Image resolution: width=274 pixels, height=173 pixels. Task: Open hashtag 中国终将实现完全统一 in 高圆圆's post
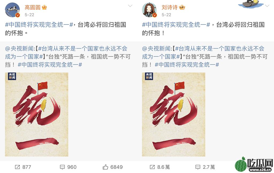[39, 25]
